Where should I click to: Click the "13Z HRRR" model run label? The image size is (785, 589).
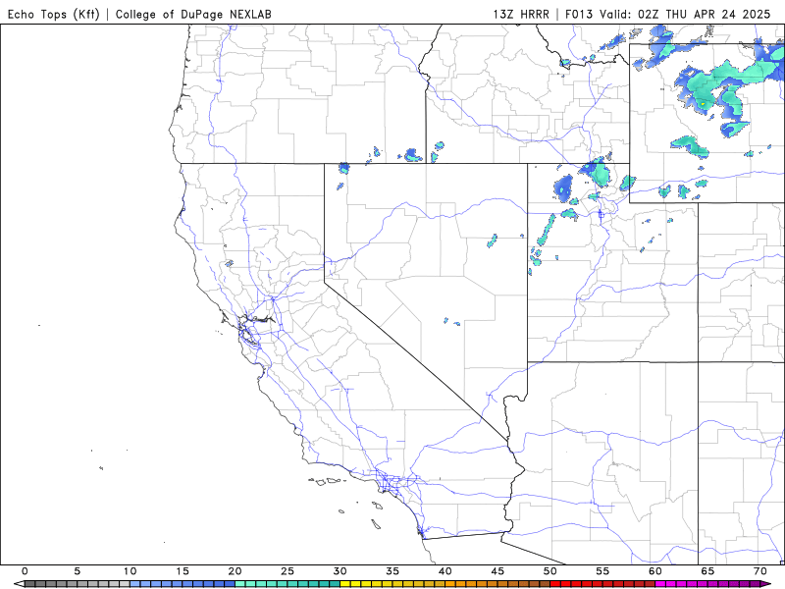point(521,14)
